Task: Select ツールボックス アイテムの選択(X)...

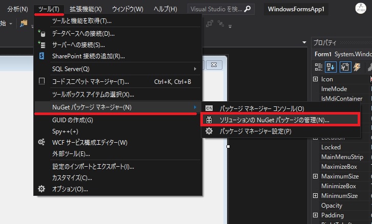Action: click(x=118, y=95)
